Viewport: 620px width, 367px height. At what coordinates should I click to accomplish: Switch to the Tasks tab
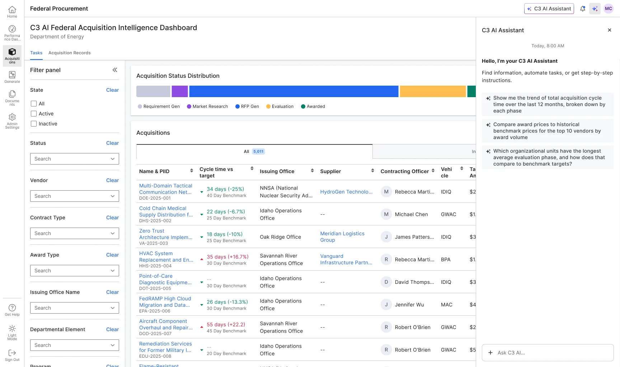point(36,53)
